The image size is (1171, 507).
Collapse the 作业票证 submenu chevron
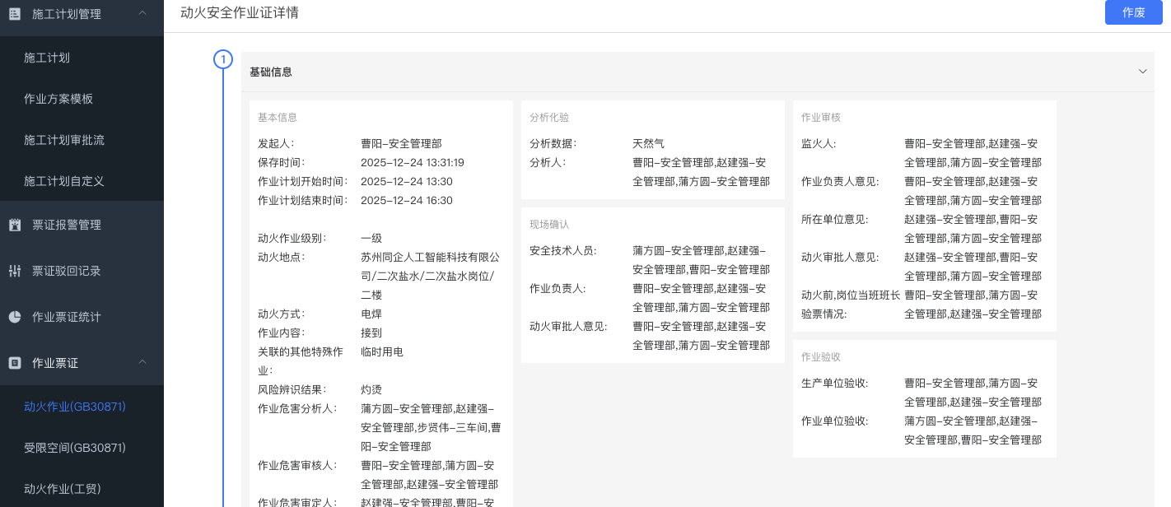(x=142, y=362)
